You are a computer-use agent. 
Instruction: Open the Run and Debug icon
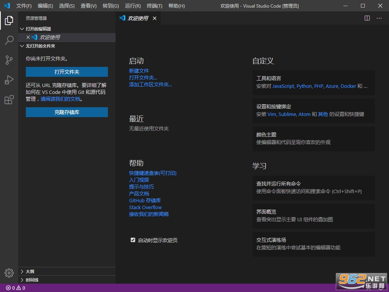pyautogui.click(x=9, y=80)
